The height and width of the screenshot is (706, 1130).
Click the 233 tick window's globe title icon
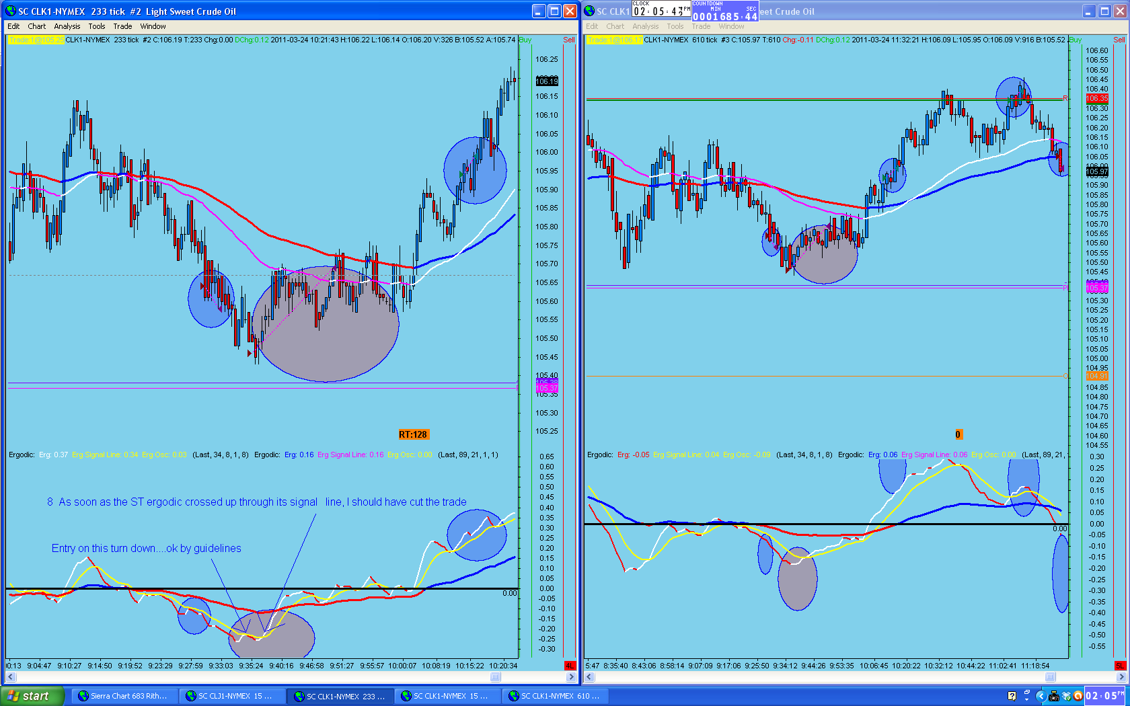11,11
